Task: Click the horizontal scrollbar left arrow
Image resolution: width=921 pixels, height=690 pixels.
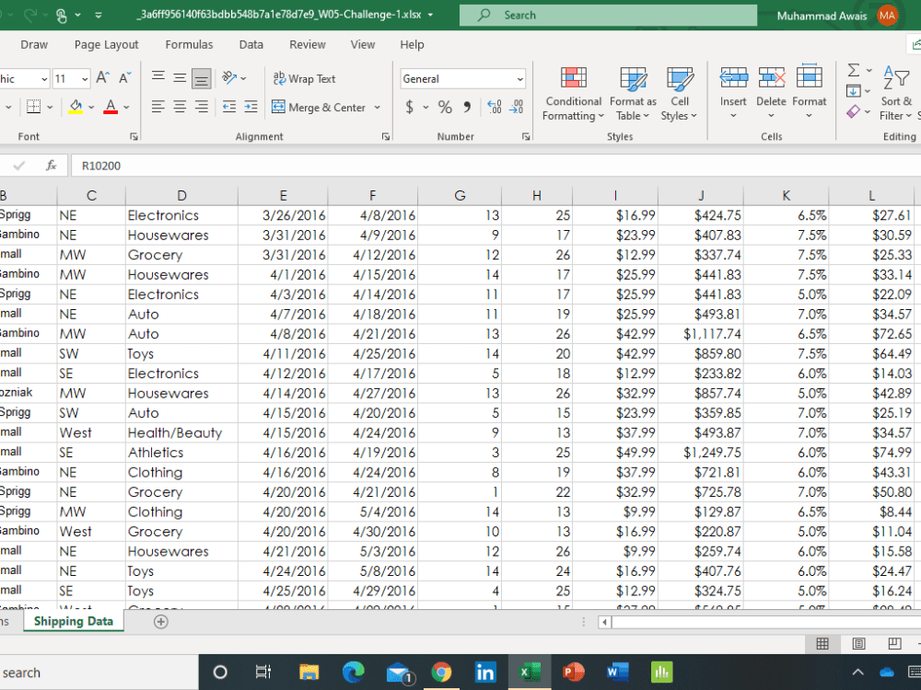Action: pyautogui.click(x=604, y=622)
